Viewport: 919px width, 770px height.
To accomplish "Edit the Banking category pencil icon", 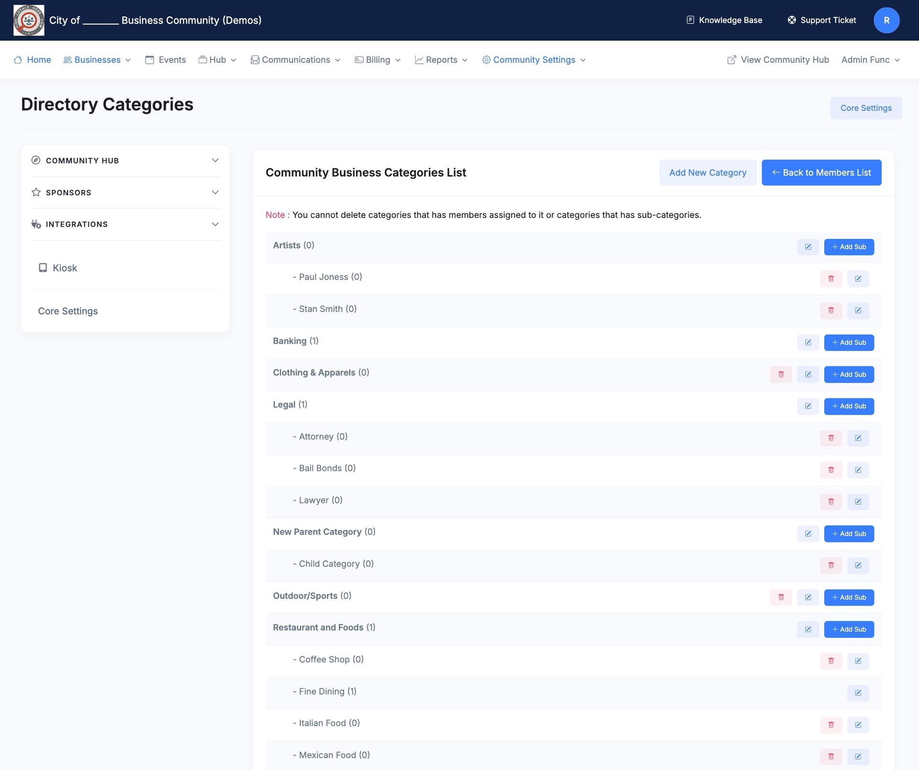I will click(808, 342).
